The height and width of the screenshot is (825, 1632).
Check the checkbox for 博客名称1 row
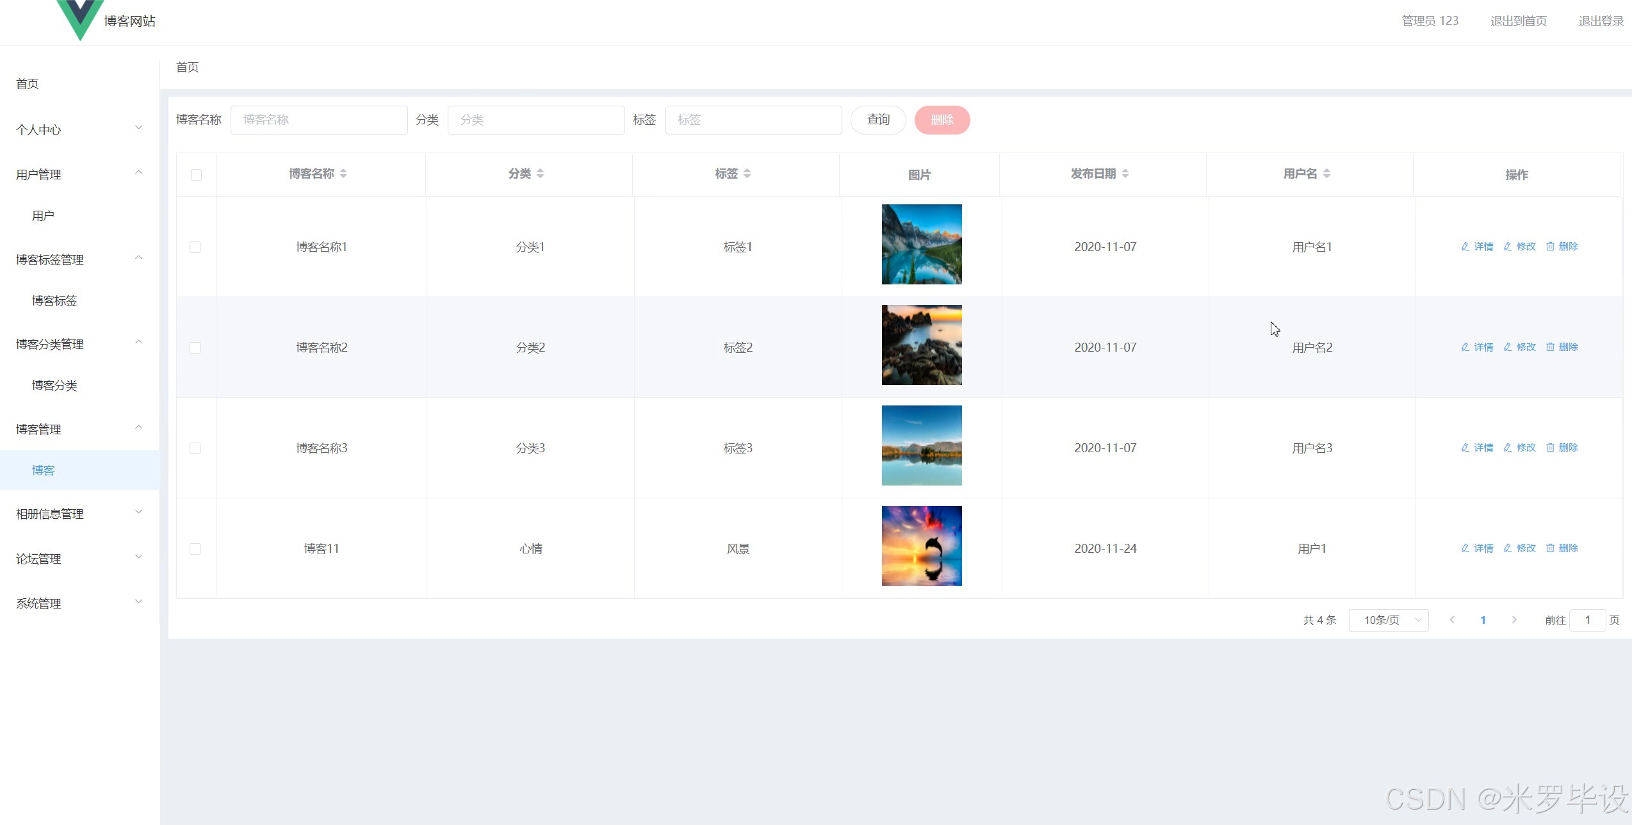(195, 247)
